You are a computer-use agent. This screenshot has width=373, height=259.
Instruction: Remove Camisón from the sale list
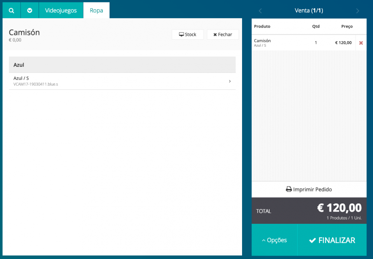361,43
